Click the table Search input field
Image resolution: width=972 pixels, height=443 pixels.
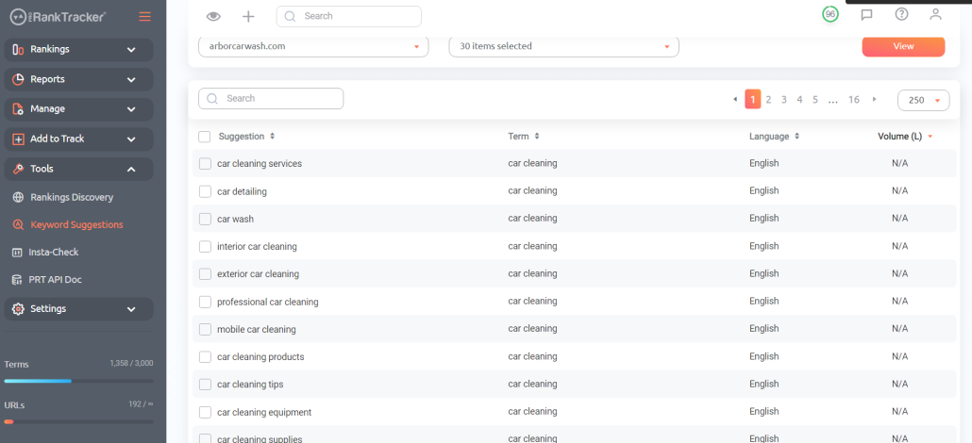[x=271, y=98]
